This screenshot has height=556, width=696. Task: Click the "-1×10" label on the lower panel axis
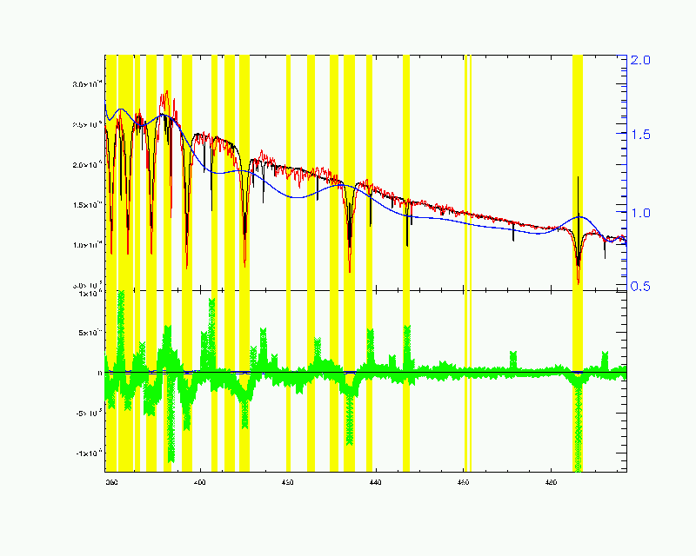90,453
